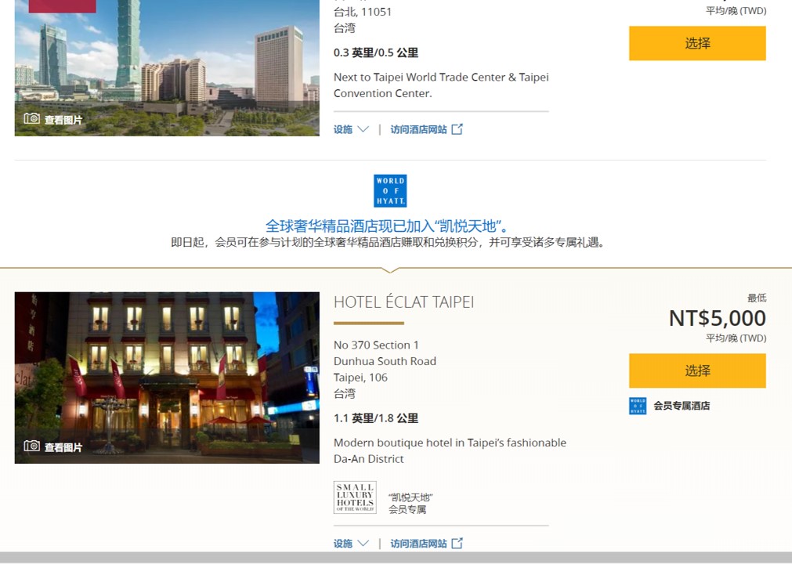
Task: Click the NT$5,000 price
Action: [x=717, y=318]
